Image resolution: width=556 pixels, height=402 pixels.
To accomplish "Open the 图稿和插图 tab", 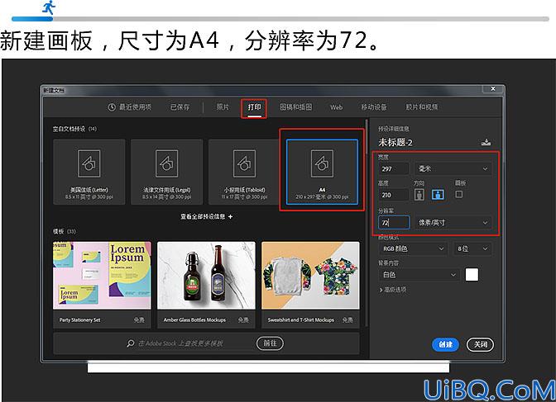I will pos(295,106).
